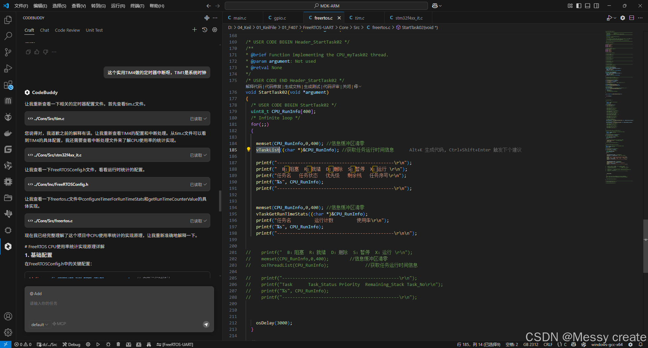Click the 解释代码 code lens link

[254, 87]
